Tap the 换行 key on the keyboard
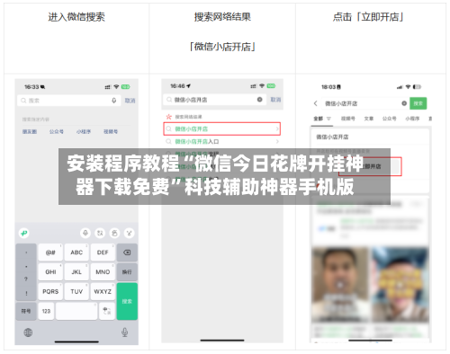The image size is (450, 354). (127, 272)
